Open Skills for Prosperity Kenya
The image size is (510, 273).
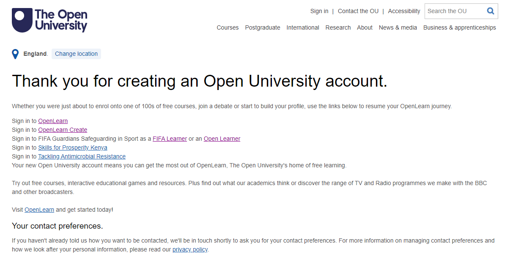[72, 147]
